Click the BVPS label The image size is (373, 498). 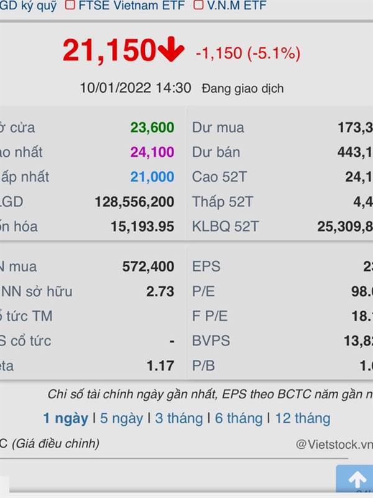coord(211,341)
